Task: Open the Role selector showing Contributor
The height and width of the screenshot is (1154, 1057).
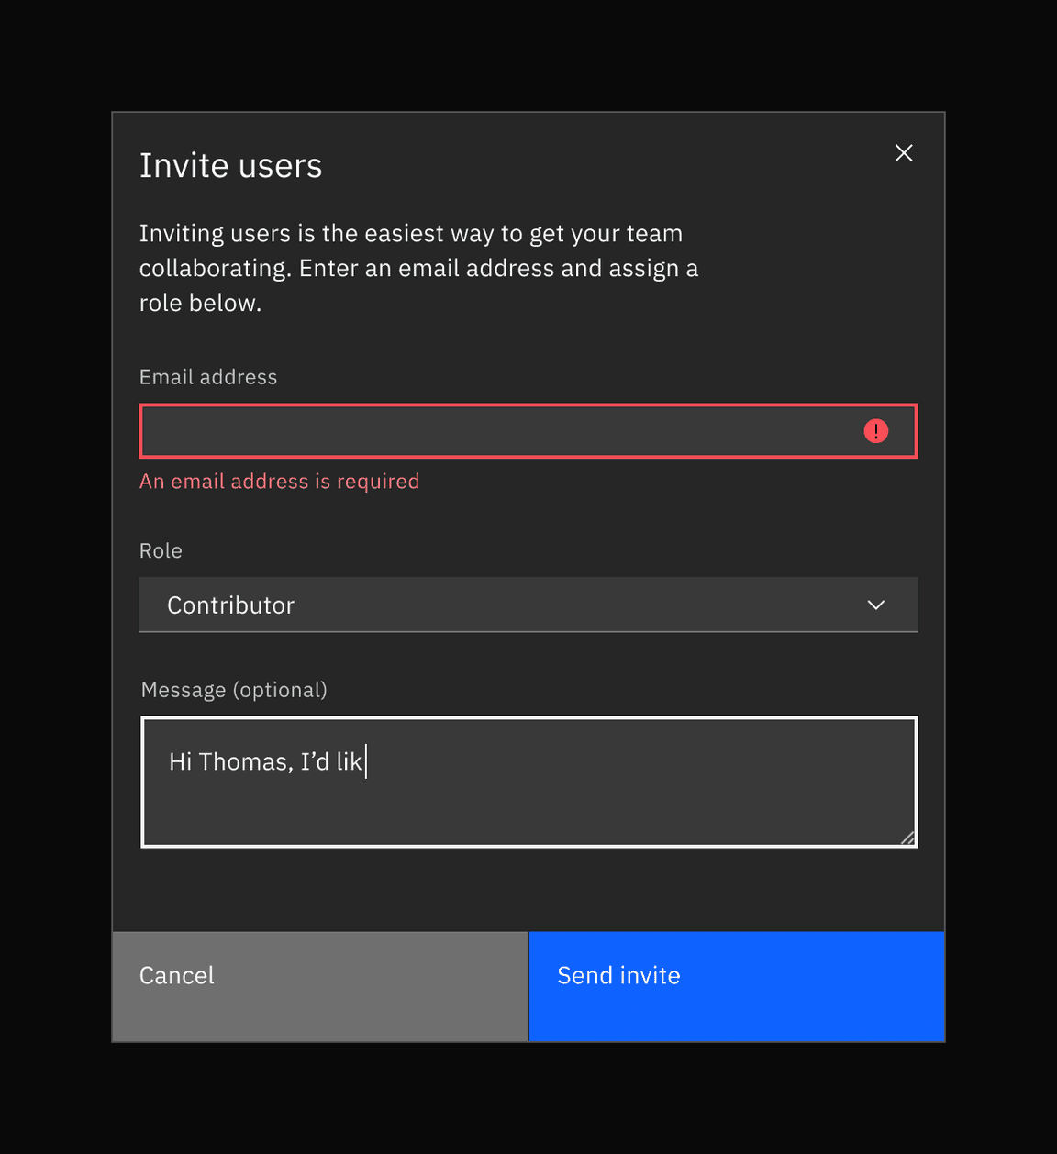Action: pos(528,605)
